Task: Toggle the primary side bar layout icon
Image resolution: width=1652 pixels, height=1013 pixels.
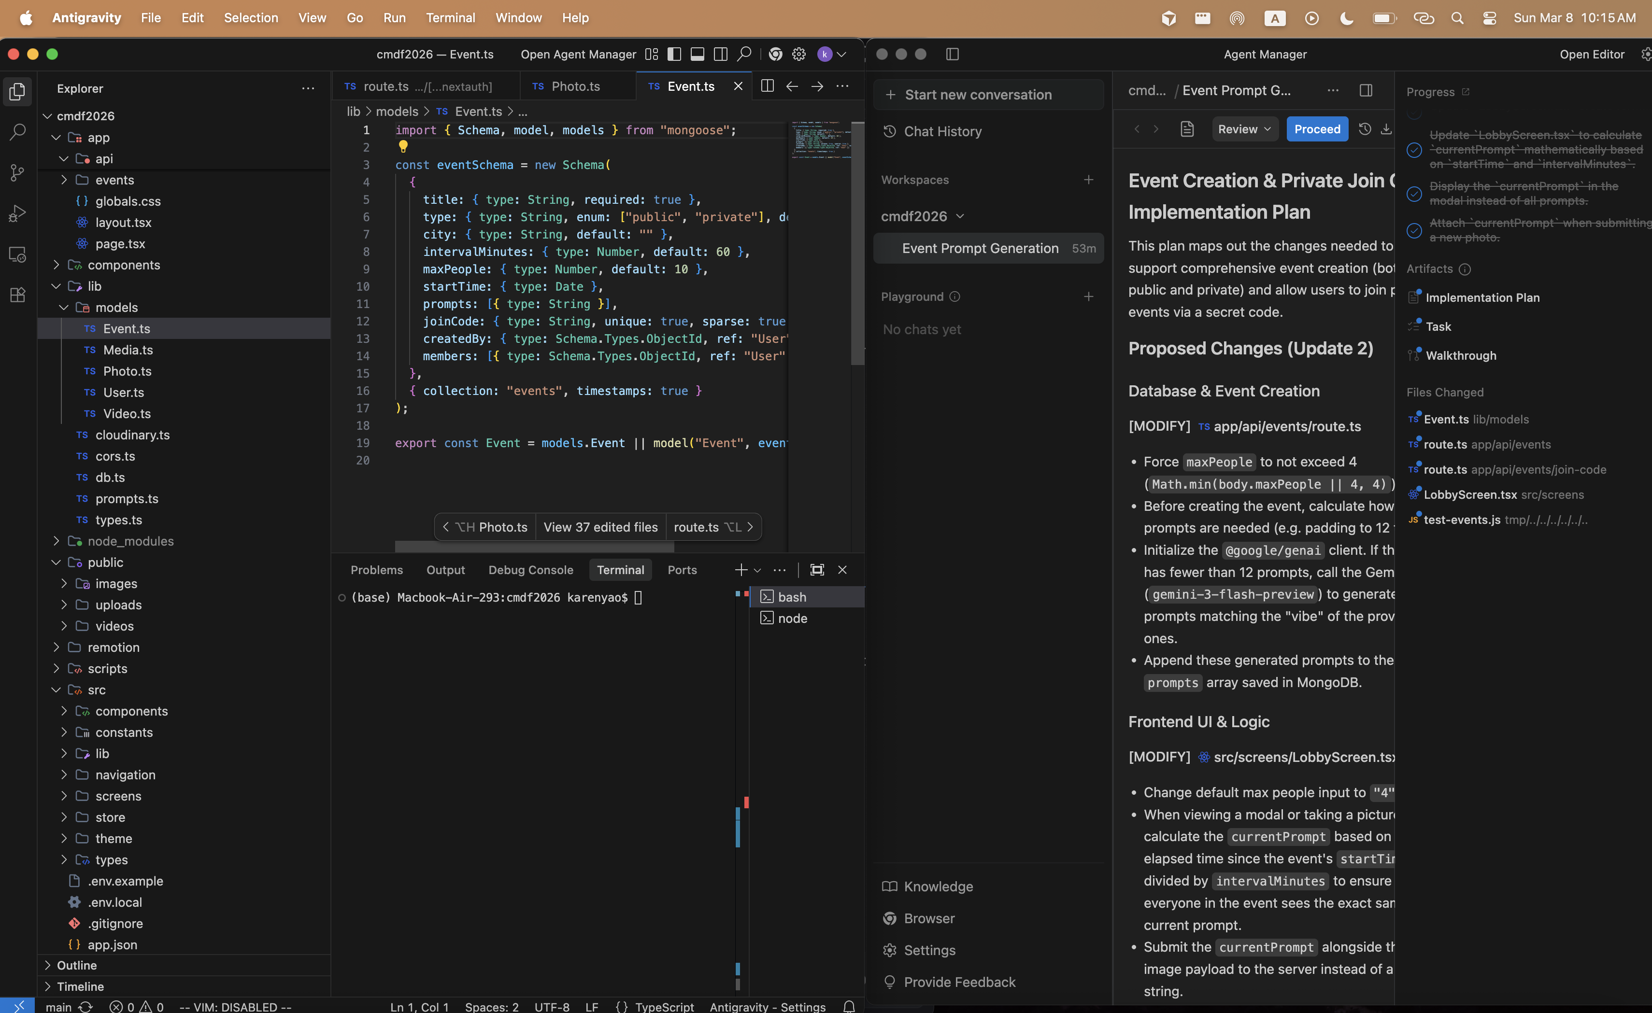Action: (674, 54)
